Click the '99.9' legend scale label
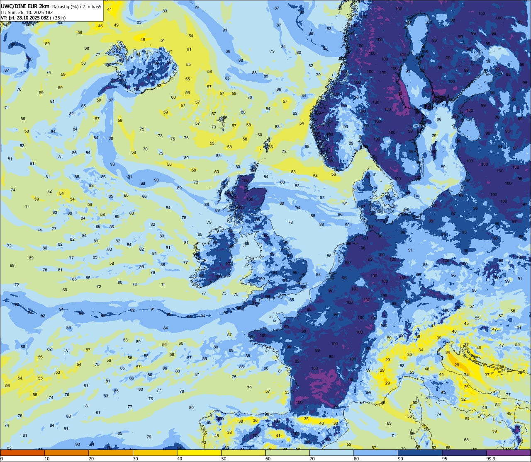This screenshot has width=531, height=462. point(491,459)
